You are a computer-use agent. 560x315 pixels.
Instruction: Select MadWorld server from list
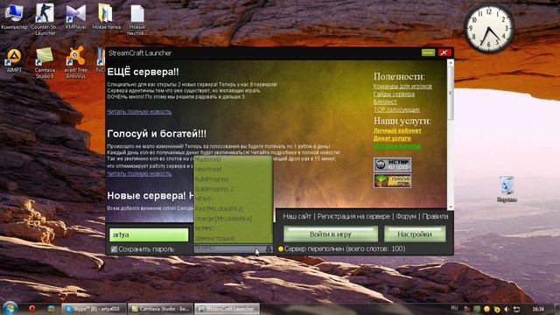(233, 159)
